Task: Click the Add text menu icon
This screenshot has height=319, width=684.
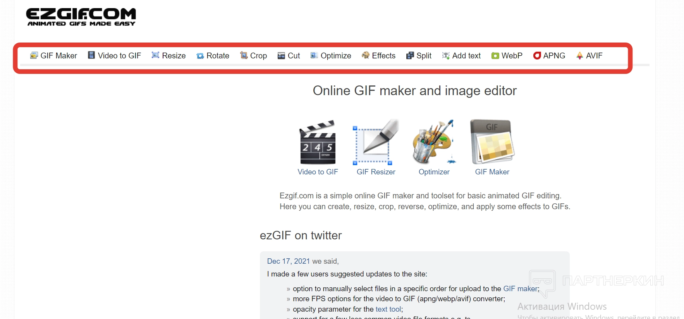Action: tap(446, 56)
